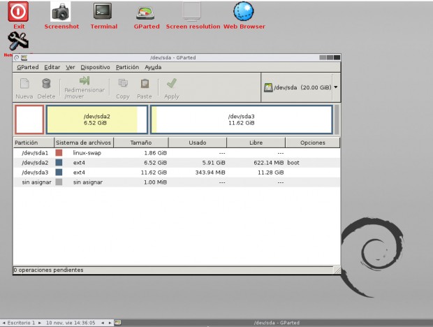
Task: Click the Opciones column header
Action: click(x=313, y=143)
